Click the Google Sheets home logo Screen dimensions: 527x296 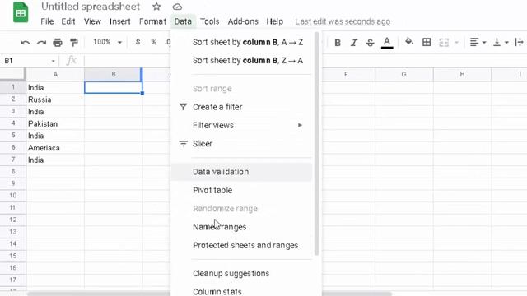pos(21,12)
